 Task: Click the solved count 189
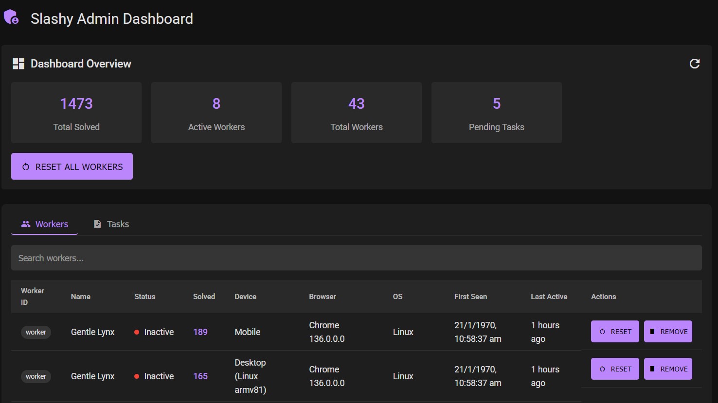[200, 332]
